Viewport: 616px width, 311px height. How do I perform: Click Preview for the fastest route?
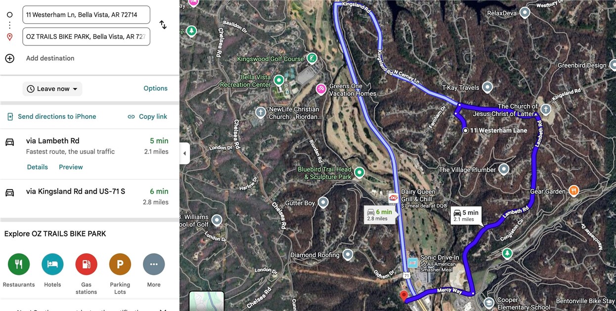coord(71,167)
